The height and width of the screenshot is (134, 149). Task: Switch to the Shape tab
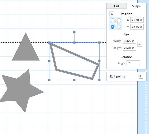click(x=136, y=6)
